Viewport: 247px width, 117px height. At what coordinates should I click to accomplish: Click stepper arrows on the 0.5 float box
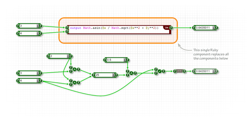(x=125, y=60)
